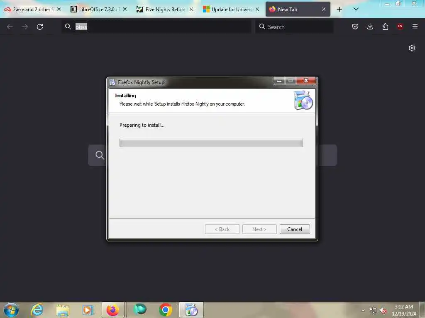Go forward one page in Firefox
The height and width of the screenshot is (318, 425).
25,27
